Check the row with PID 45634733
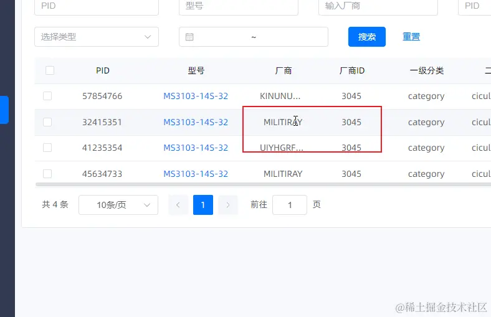 tap(47, 174)
